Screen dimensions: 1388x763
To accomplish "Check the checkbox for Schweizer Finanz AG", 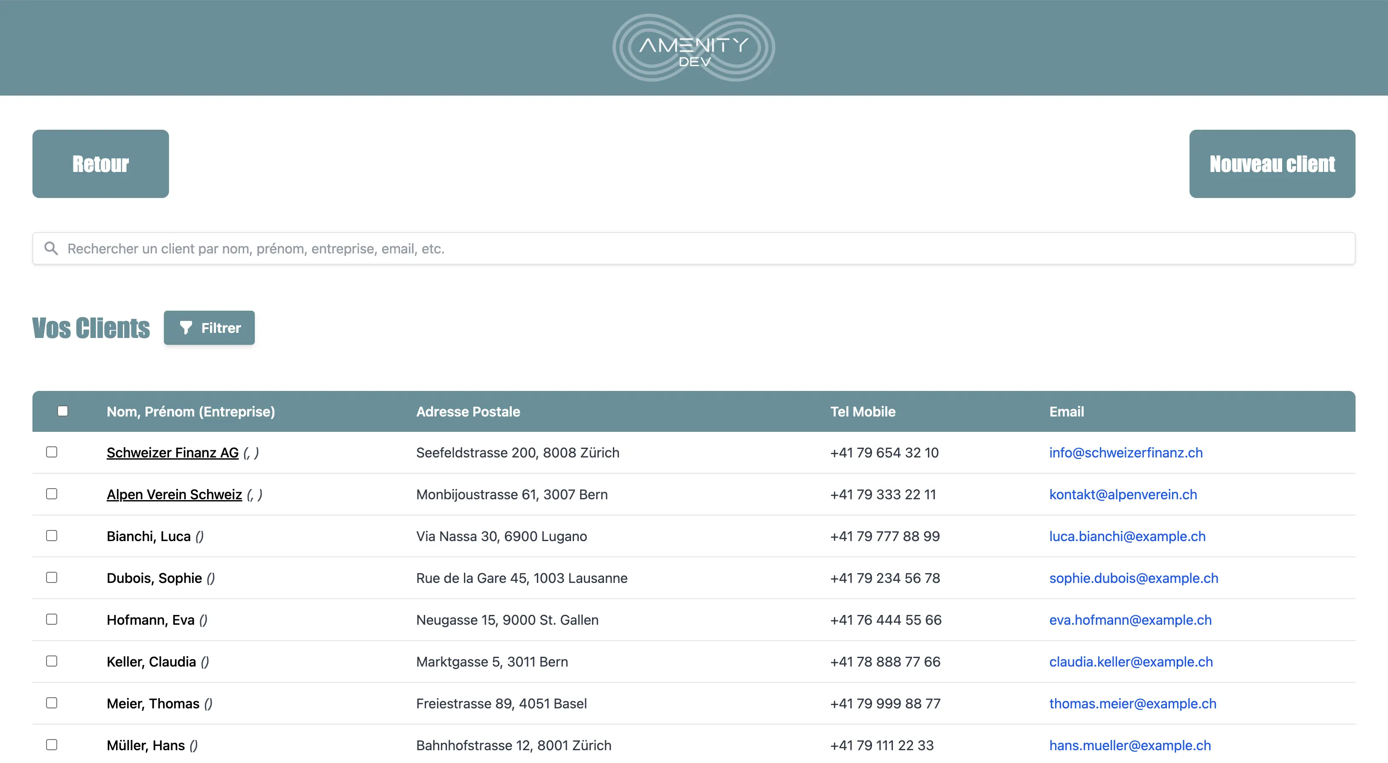I will [x=52, y=452].
